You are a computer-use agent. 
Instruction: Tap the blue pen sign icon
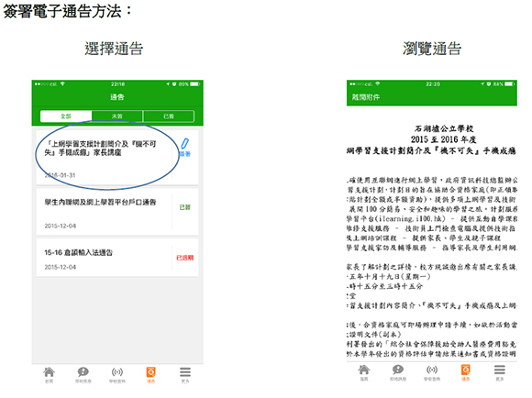coord(184,144)
